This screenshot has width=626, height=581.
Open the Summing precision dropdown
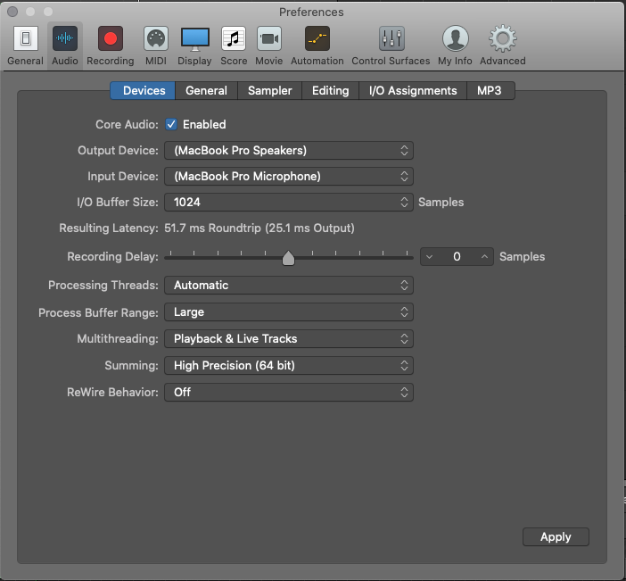click(x=289, y=366)
